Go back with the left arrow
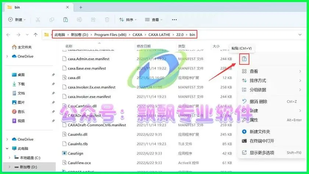This screenshot has width=309, height=174. 8,35
